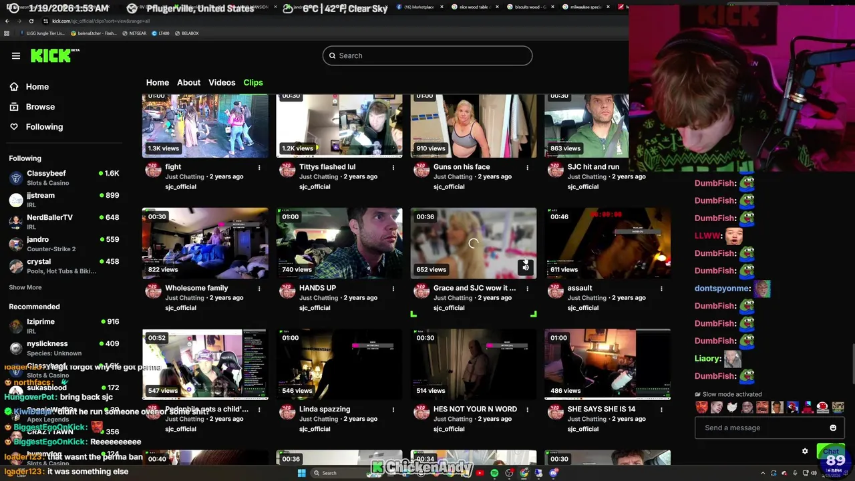Open the hamburger sidebar menu
Image resolution: width=855 pixels, height=481 pixels.
pos(16,55)
